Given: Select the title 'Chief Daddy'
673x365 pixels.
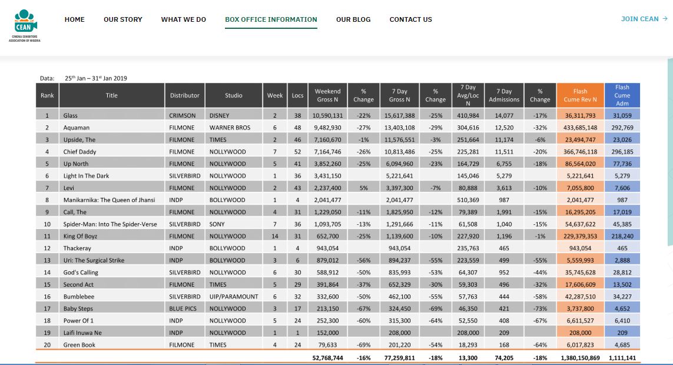Looking at the screenshot, I should (x=80, y=151).
